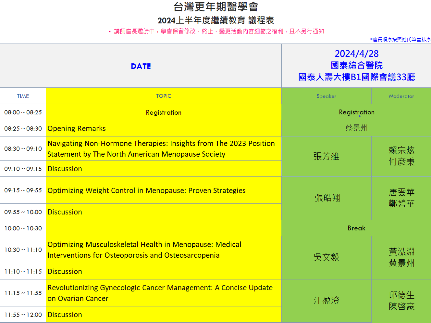The image size is (431, 323).
Task: Select the TOPIC column header
Action: [x=164, y=96]
